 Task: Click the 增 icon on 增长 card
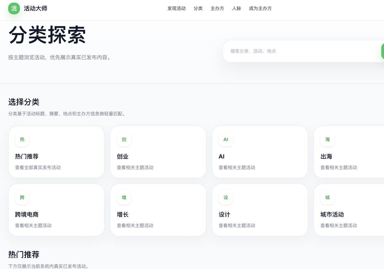pos(124,198)
